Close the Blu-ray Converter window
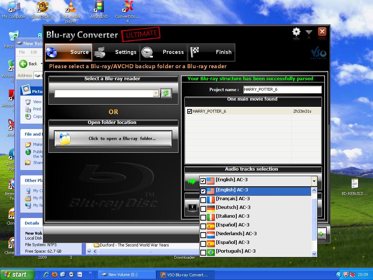This screenshot has width=373, height=280. [x=322, y=31]
